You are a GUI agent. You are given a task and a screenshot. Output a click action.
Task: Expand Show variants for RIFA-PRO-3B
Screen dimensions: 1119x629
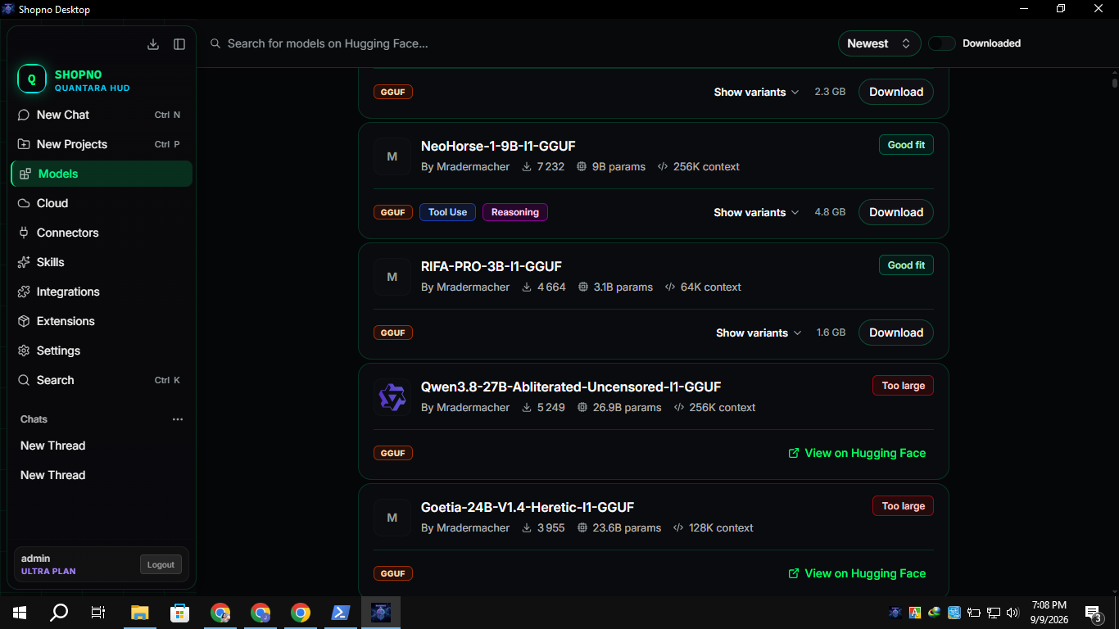(x=759, y=333)
